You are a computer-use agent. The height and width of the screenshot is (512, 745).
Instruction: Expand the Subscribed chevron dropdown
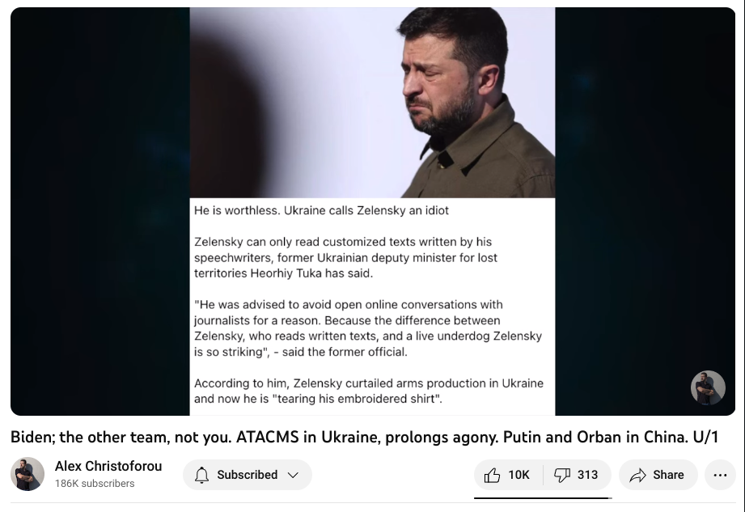coord(293,475)
